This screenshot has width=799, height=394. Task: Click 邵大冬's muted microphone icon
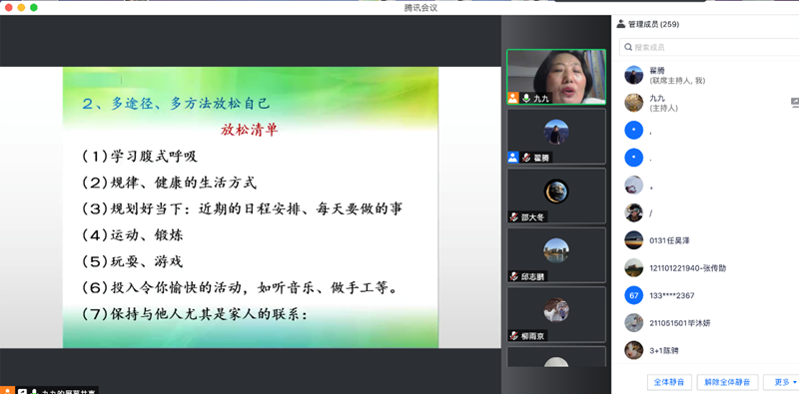click(x=514, y=216)
